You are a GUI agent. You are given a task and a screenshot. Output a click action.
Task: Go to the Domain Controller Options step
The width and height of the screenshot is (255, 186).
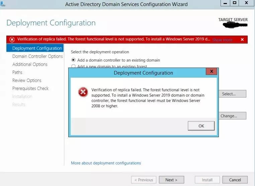click(37, 56)
